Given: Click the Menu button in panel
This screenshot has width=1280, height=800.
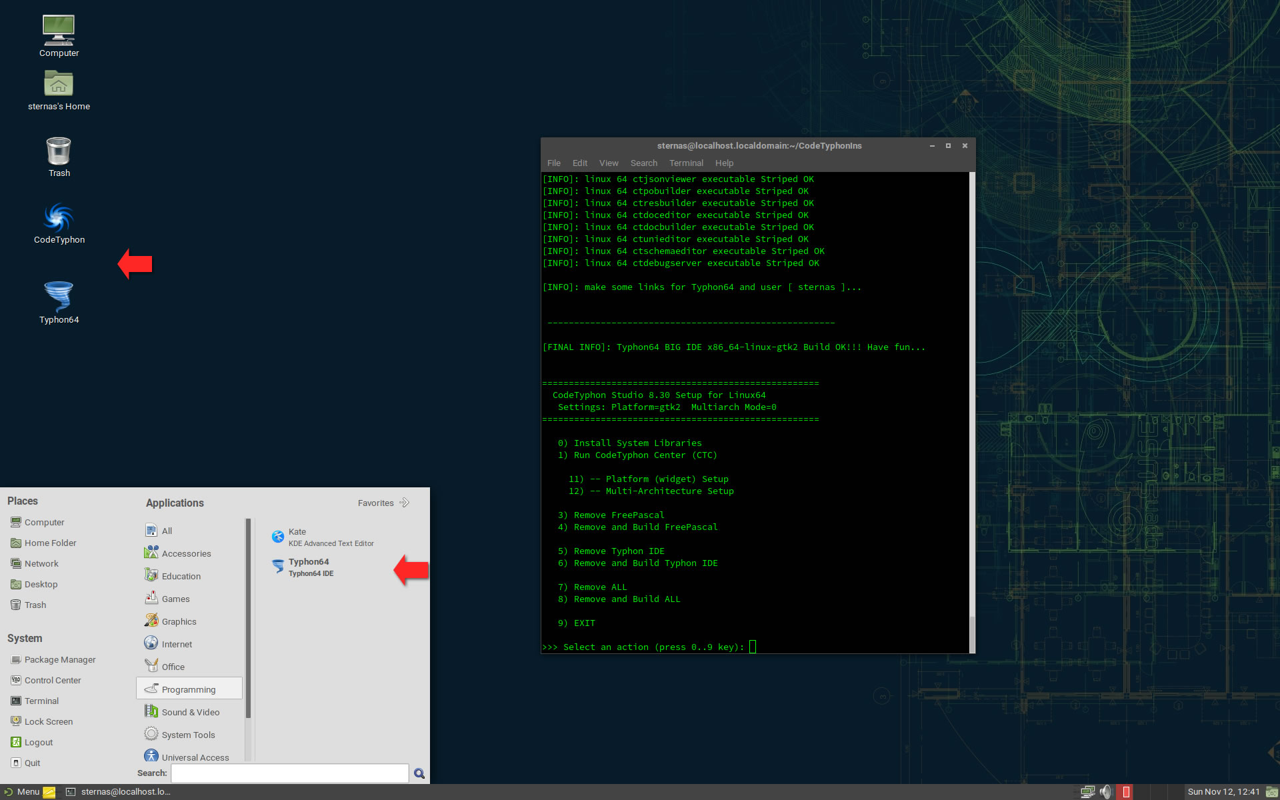Looking at the screenshot, I should (22, 792).
